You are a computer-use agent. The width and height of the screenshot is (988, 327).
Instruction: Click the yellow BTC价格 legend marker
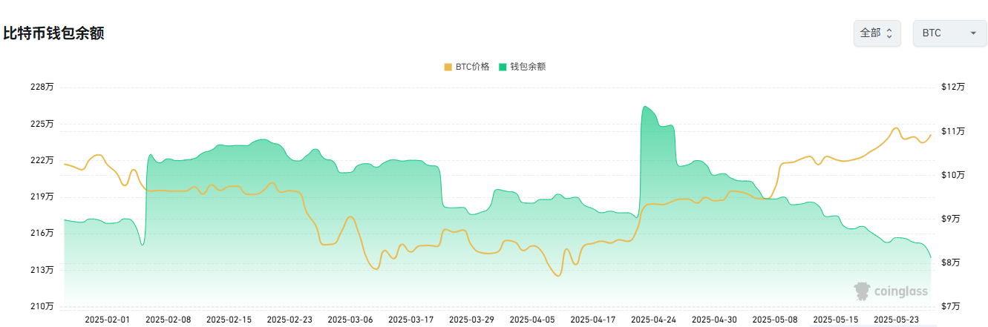(x=448, y=67)
